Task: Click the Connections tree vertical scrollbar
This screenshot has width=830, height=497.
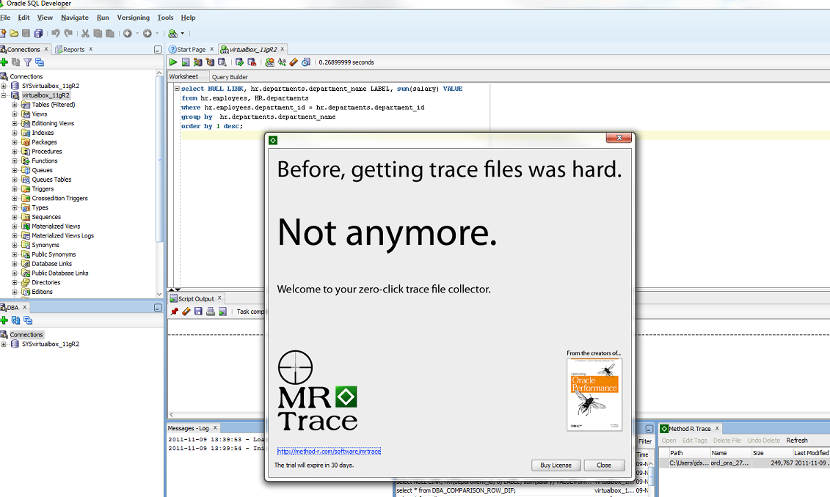Action: tap(159, 158)
